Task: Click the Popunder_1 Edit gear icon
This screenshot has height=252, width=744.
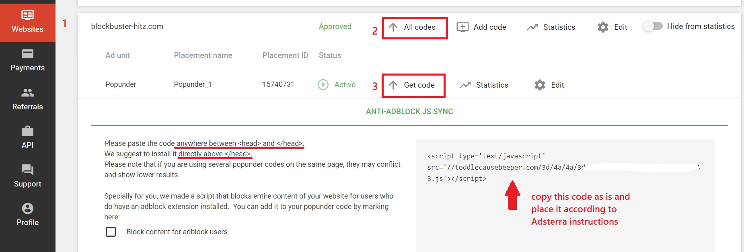Action: click(540, 85)
